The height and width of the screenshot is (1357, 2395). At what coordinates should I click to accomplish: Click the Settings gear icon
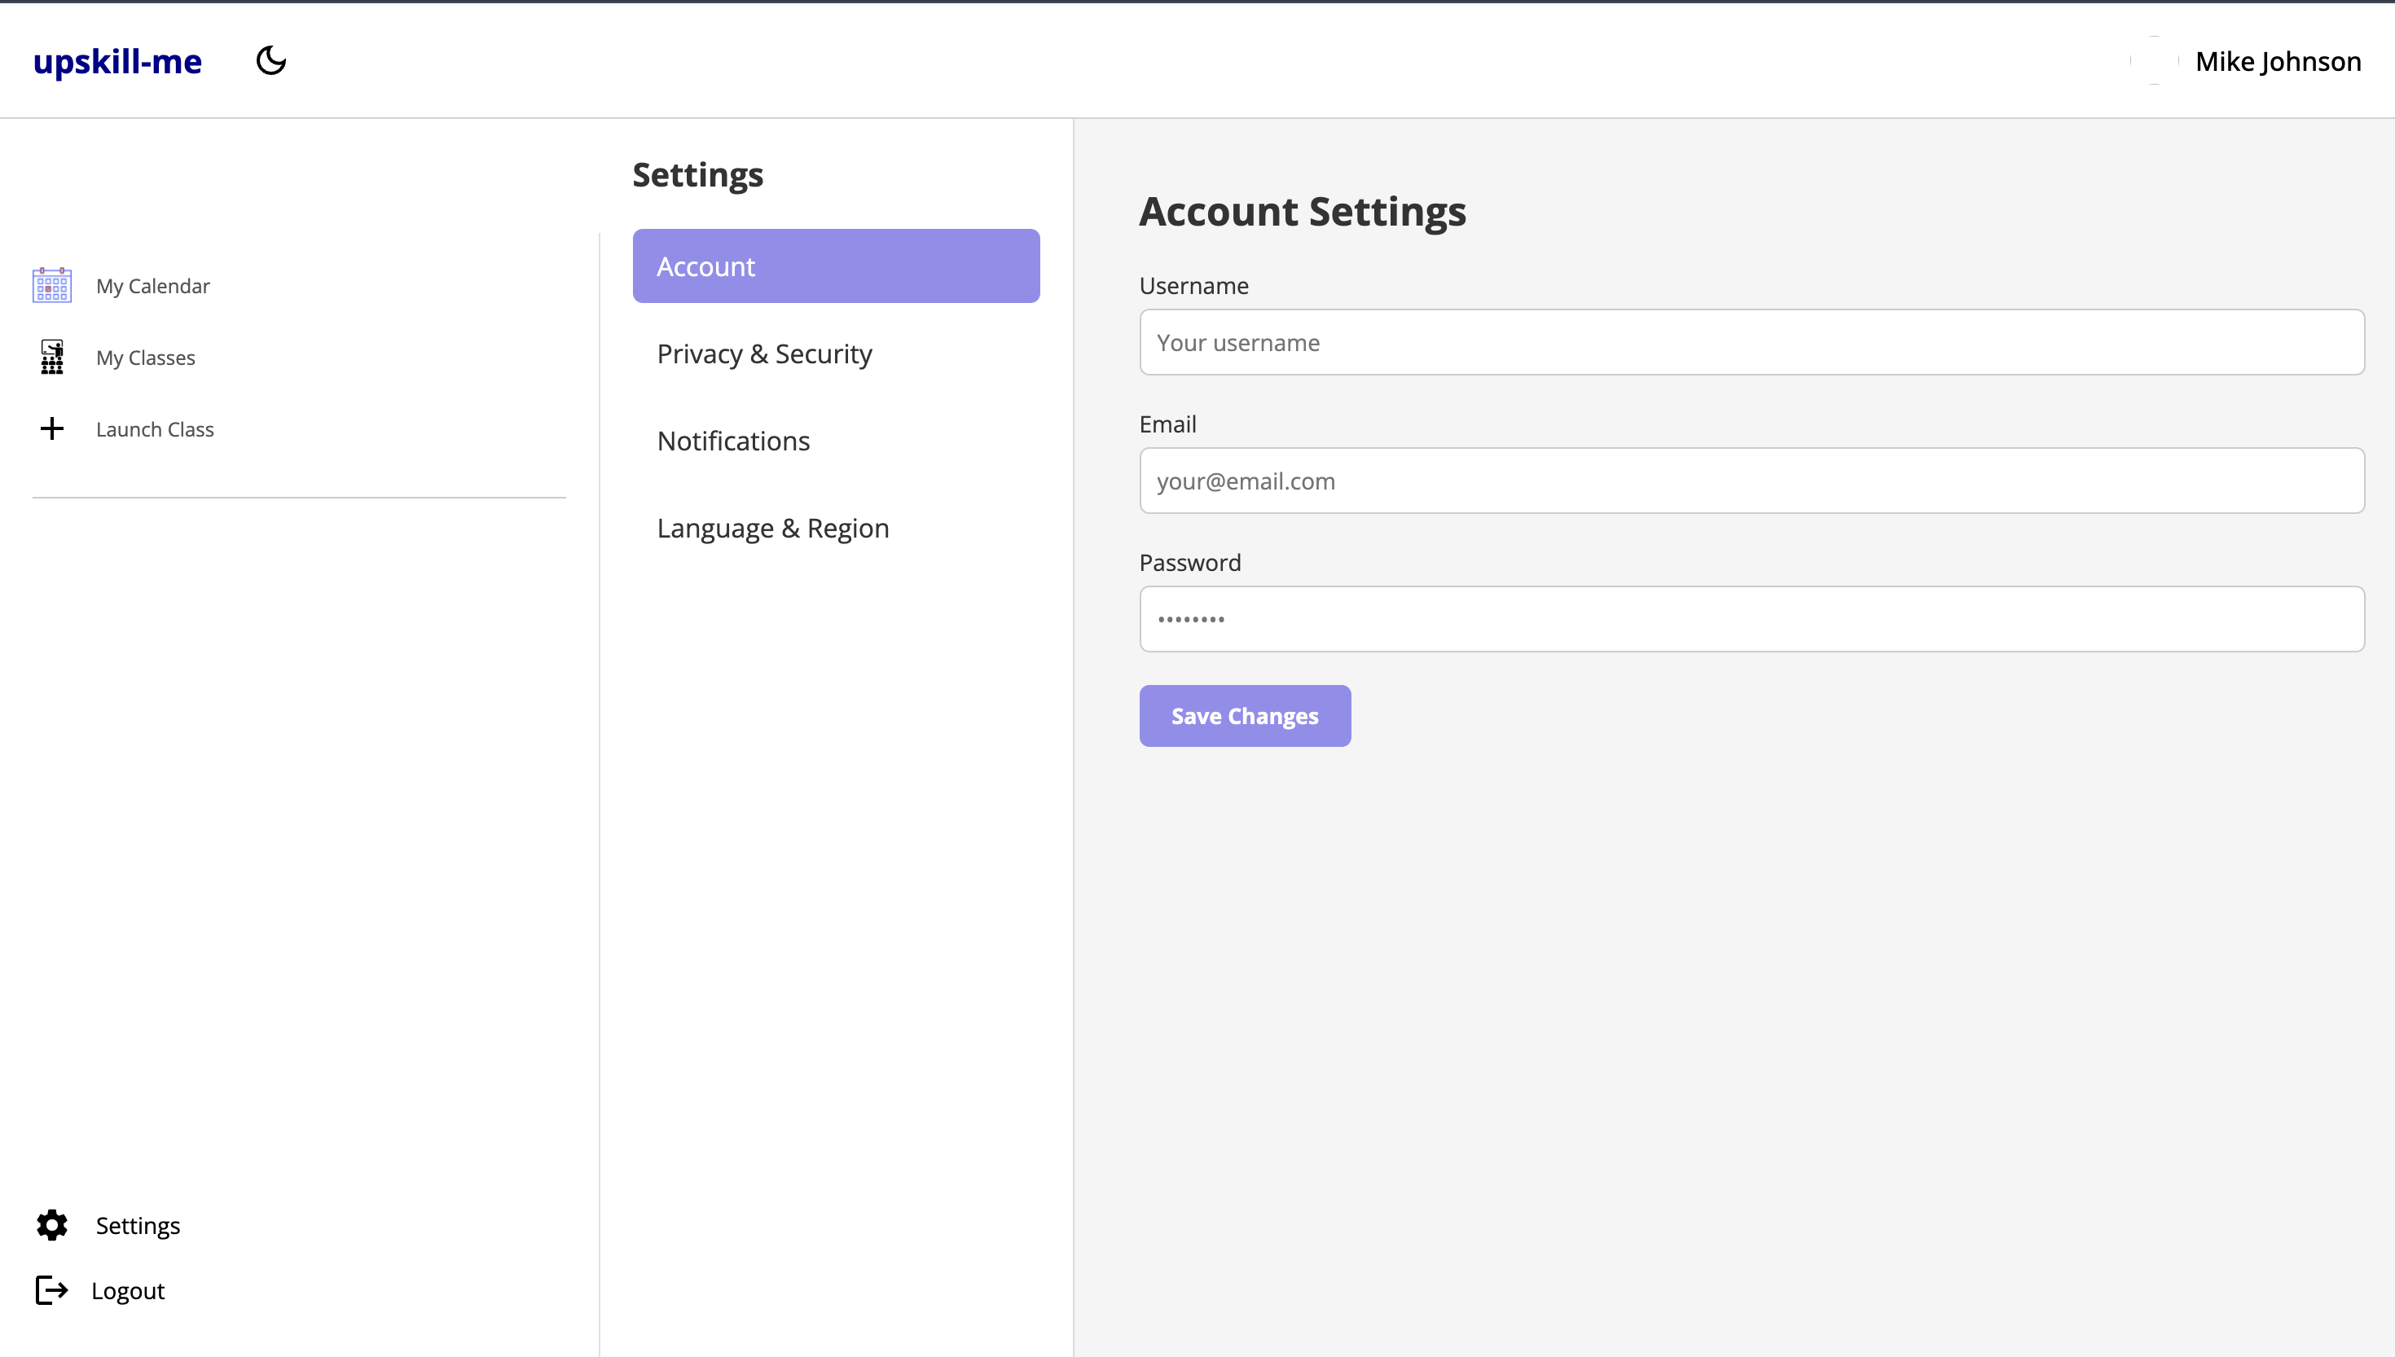[52, 1225]
